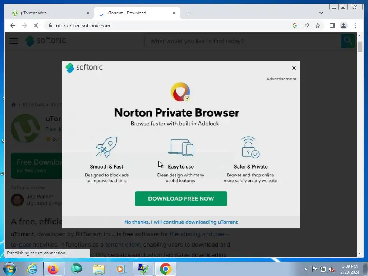The height and width of the screenshot is (276, 368).
Task: Bookmark this page with star icon
Action: tap(318, 26)
